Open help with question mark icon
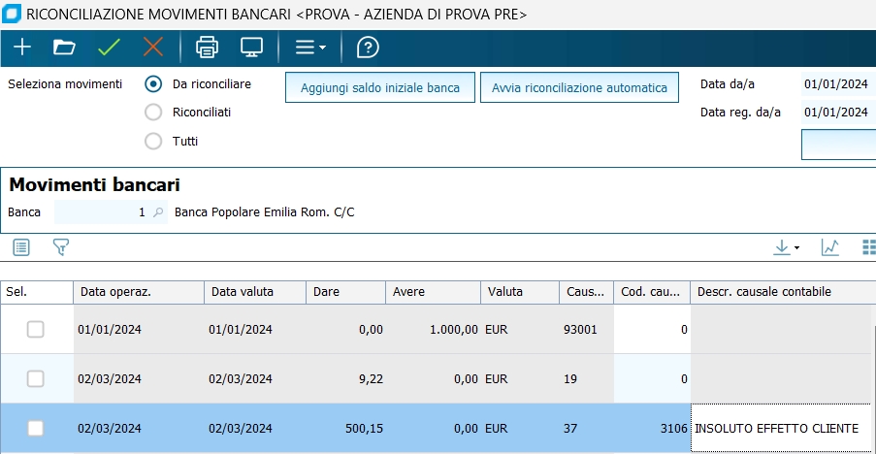 tap(368, 47)
